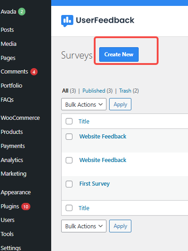Open Comments in the sidebar

pyautogui.click(x=14, y=72)
